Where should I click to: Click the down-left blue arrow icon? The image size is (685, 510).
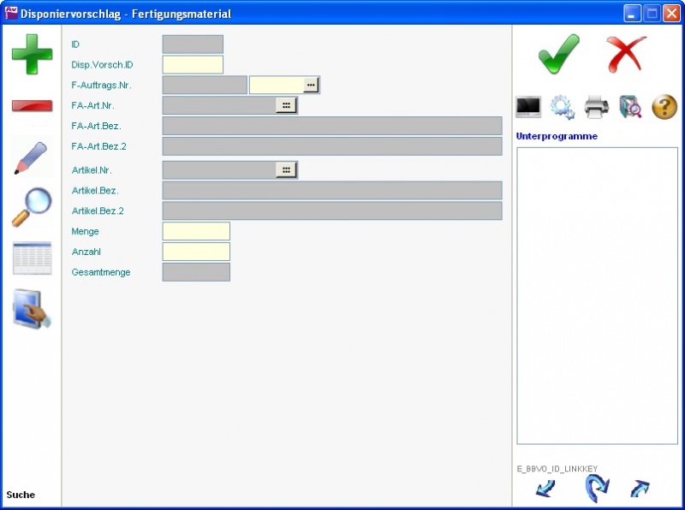tap(545, 489)
